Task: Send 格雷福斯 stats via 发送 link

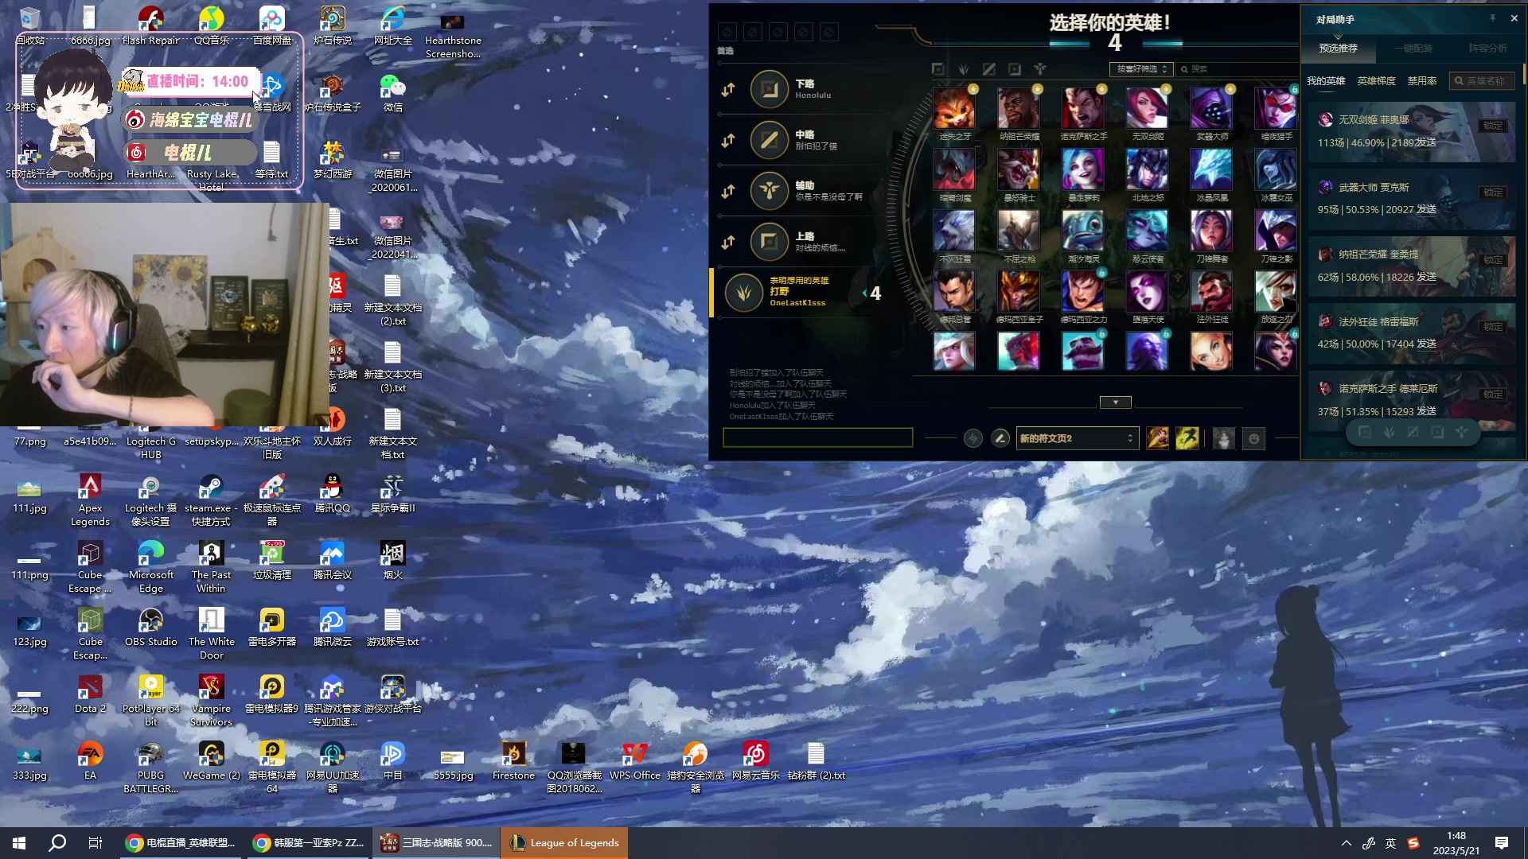Action: point(1426,344)
